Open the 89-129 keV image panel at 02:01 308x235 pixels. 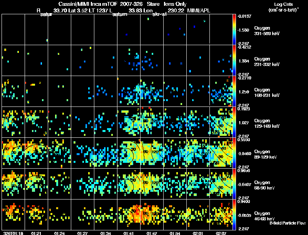pos(198,153)
